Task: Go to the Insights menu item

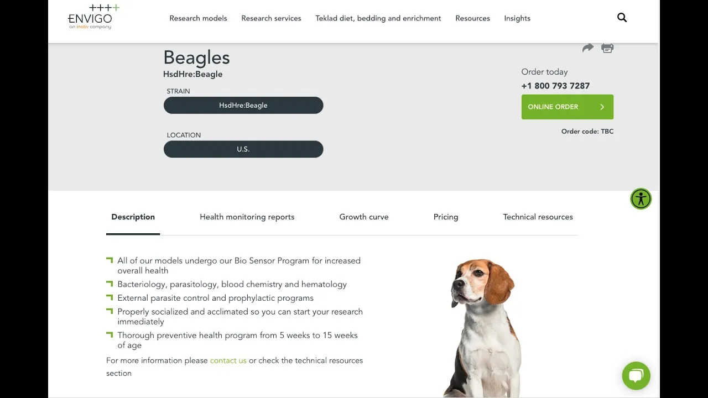Action: (517, 18)
